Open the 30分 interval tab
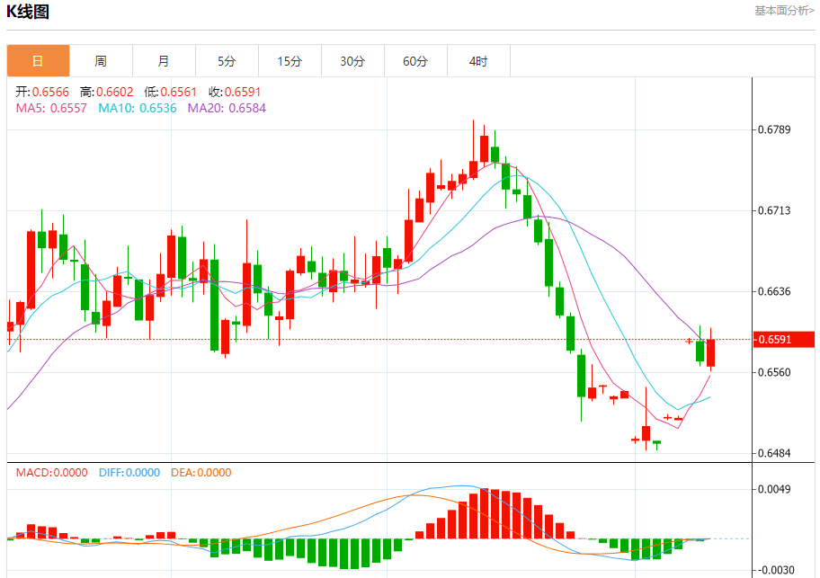The width and height of the screenshot is (820, 578). [x=352, y=61]
